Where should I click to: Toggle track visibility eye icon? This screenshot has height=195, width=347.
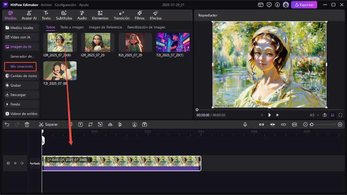pos(15,163)
